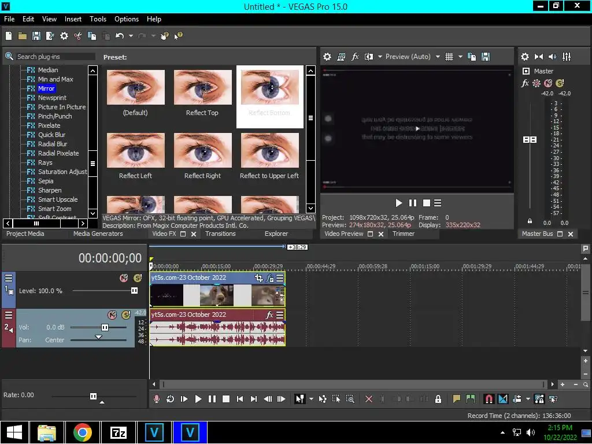Open Master Bus properties gear
Image resolution: width=592 pixels, height=444 pixels.
coord(525,57)
